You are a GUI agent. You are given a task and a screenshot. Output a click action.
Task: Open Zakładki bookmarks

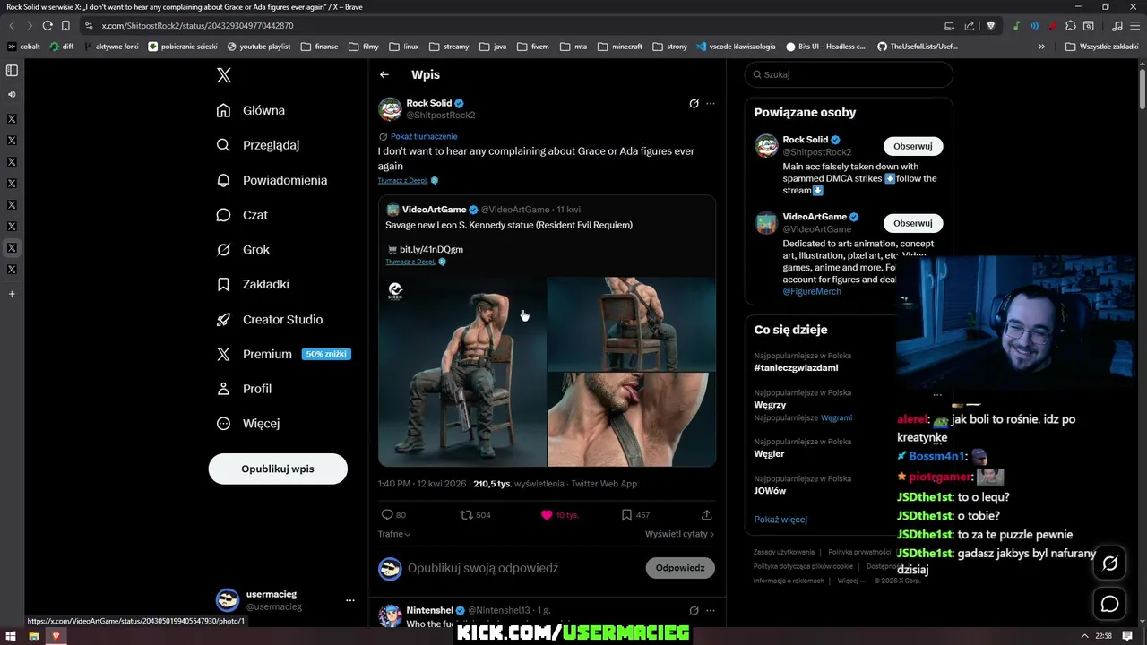pyautogui.click(x=253, y=284)
